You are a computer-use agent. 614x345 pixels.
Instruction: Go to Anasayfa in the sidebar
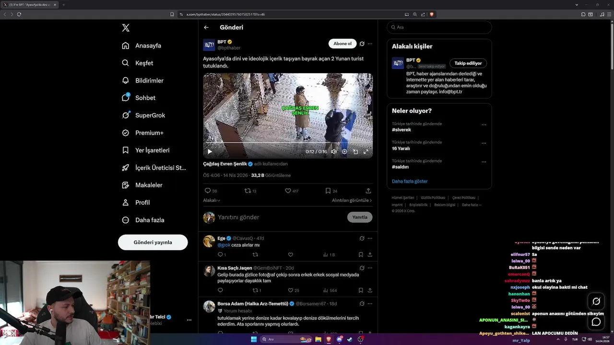coord(142,46)
